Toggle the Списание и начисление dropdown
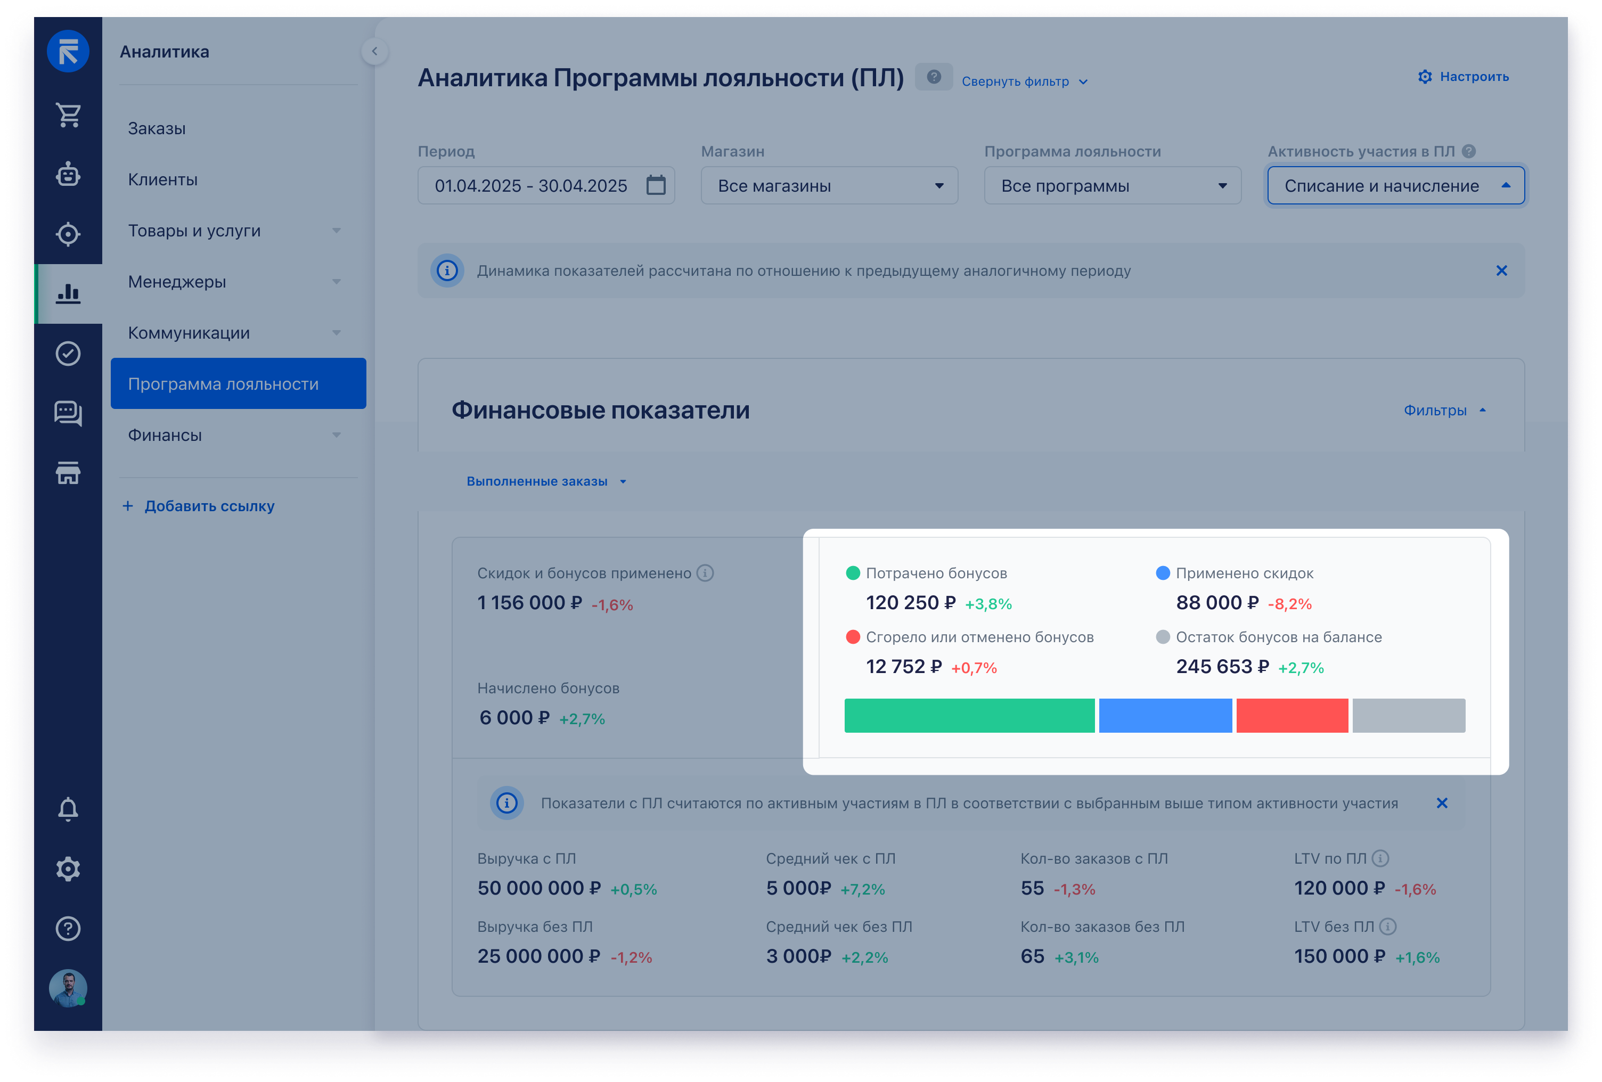Image resolution: width=1602 pixels, height=1082 pixels. [1396, 185]
